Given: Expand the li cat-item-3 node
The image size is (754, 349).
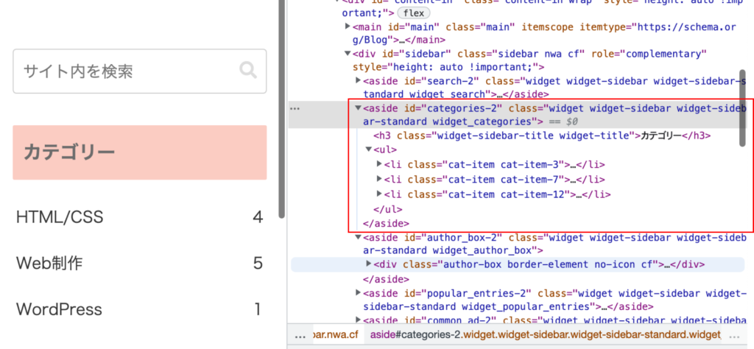Looking at the screenshot, I should [x=379, y=164].
